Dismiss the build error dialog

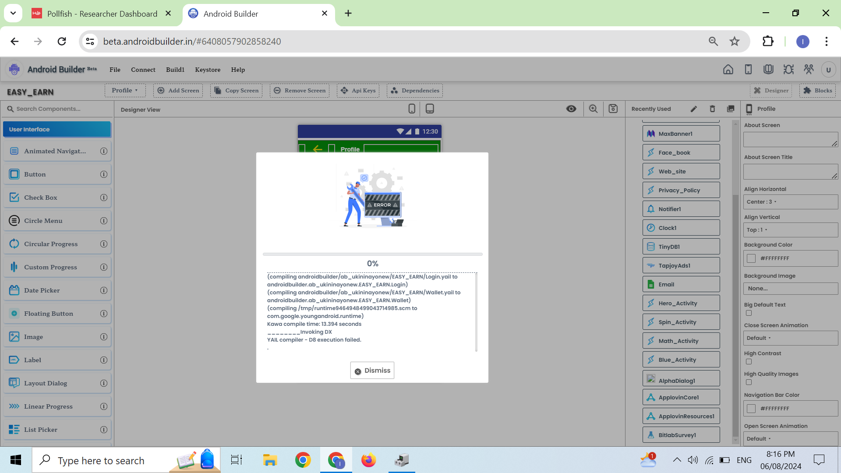(x=372, y=371)
